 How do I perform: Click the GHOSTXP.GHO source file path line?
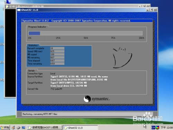coord(79,80)
